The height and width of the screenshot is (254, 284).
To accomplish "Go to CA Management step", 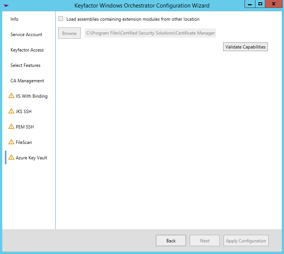I will [x=27, y=81].
